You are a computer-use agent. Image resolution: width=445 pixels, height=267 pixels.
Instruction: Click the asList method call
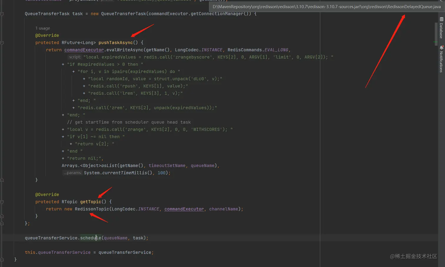[109, 166]
